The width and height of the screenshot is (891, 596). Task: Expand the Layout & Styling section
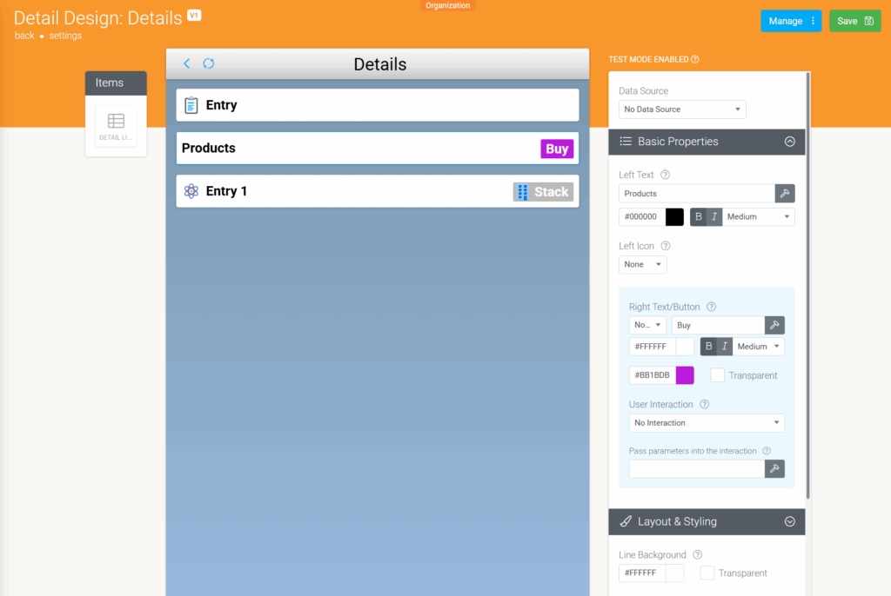click(x=790, y=521)
